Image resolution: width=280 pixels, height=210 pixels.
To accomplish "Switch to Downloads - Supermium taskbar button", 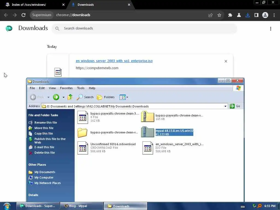I will 38,206.
